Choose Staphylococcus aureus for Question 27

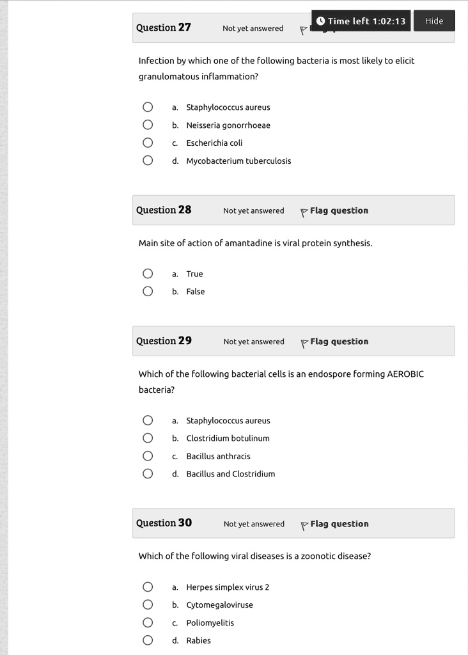(x=148, y=107)
